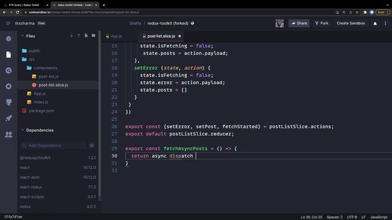Collapse the Files section
The height and width of the screenshot is (220, 392).
[23, 36]
